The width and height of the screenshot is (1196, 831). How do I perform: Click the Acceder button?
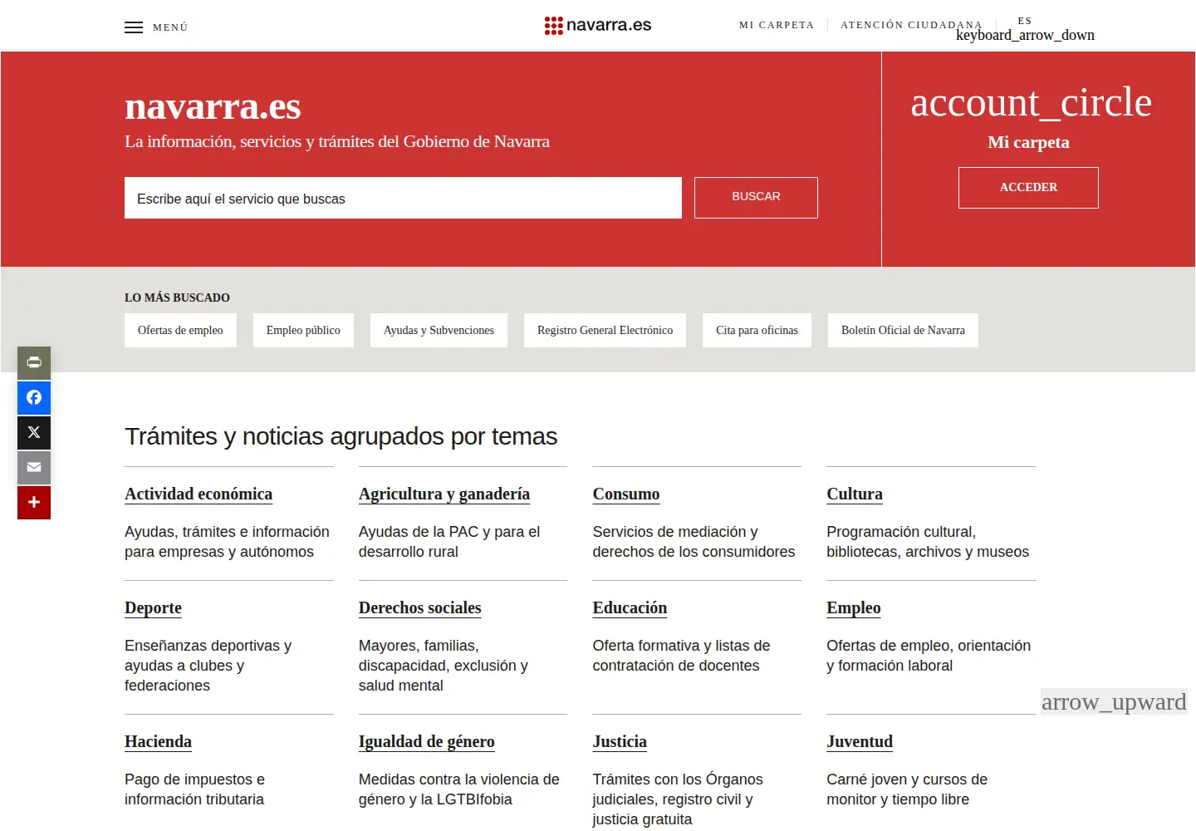pos(1028,188)
